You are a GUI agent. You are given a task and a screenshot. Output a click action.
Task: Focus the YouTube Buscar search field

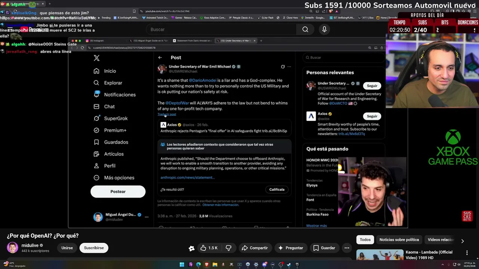click(221, 30)
